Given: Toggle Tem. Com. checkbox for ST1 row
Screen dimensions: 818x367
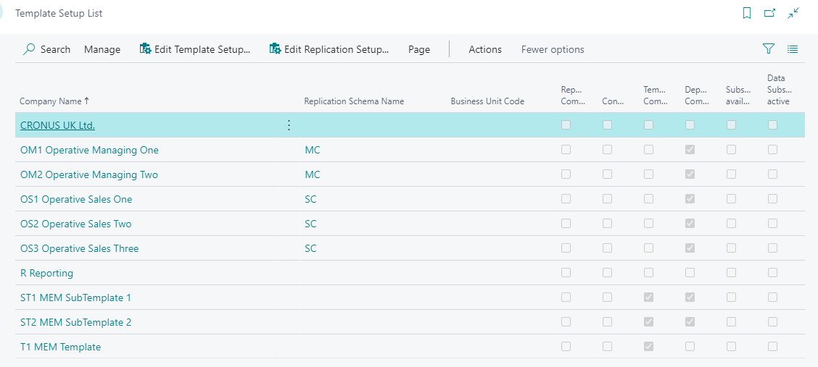Looking at the screenshot, I should click(x=648, y=298).
